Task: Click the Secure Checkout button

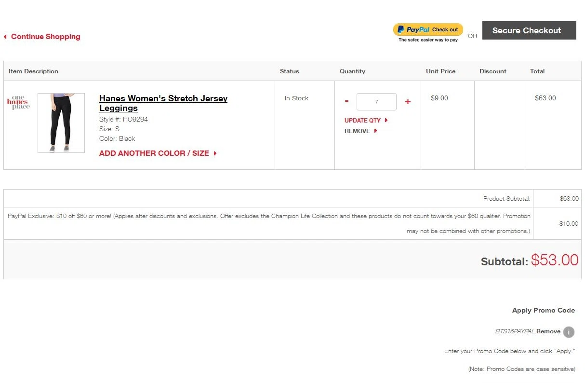Action: pyautogui.click(x=529, y=30)
